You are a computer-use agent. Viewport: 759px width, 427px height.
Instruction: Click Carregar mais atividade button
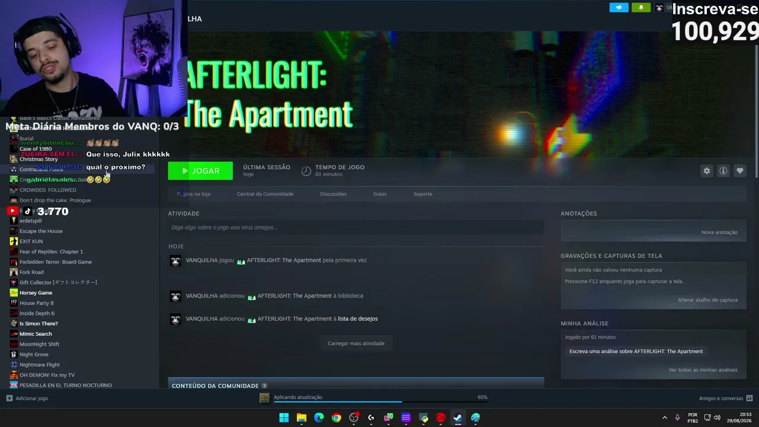pyautogui.click(x=356, y=343)
